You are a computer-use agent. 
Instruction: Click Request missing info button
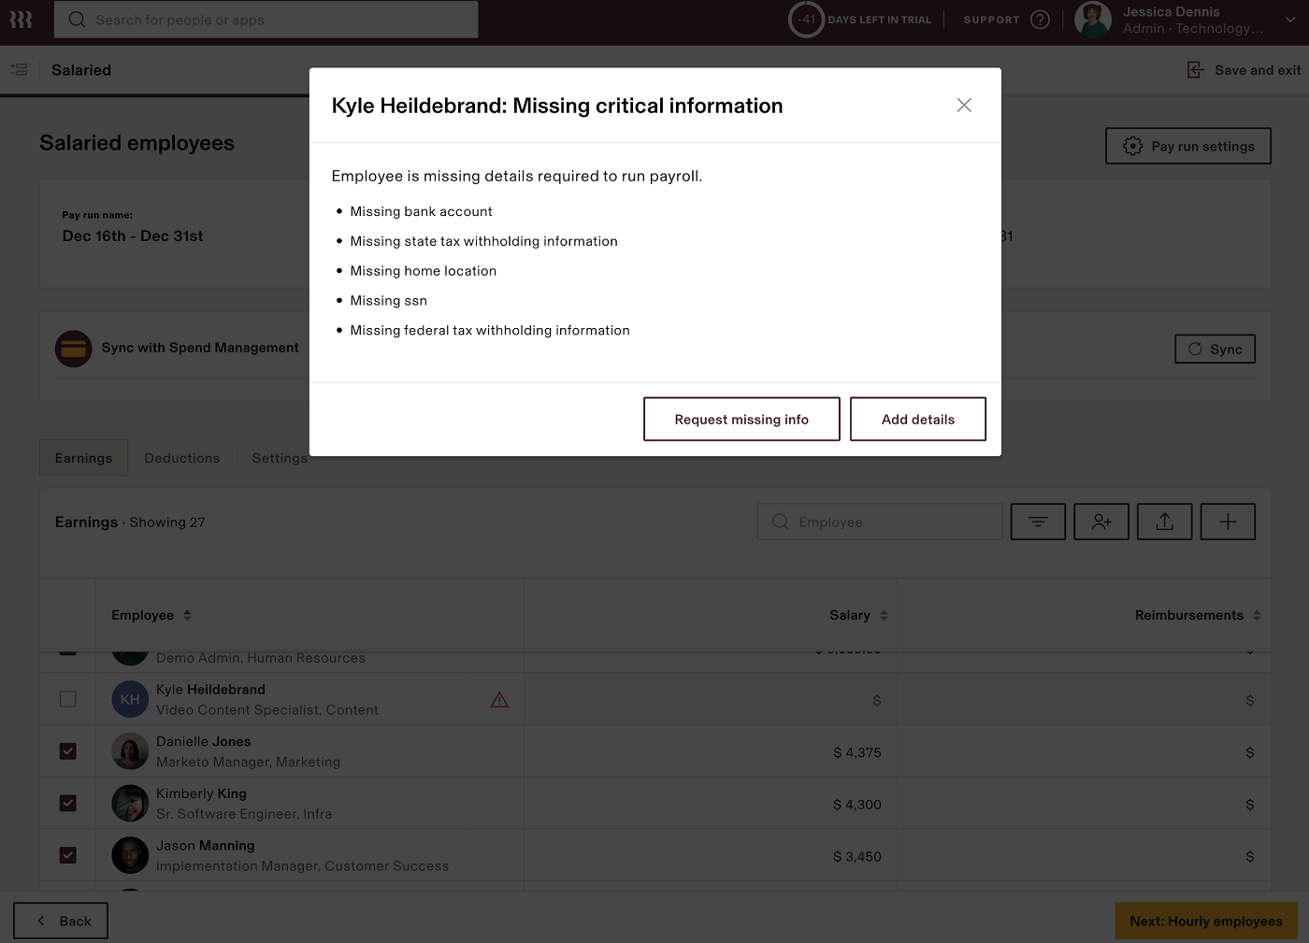[741, 419]
